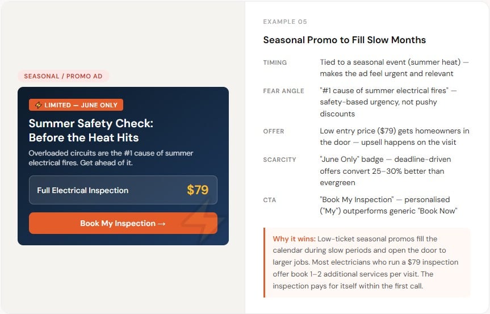Click the Why it wins callout text
This screenshot has height=314, width=490.
(366, 262)
